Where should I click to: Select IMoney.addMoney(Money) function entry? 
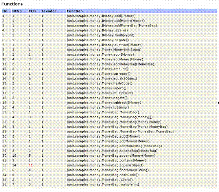106,21
